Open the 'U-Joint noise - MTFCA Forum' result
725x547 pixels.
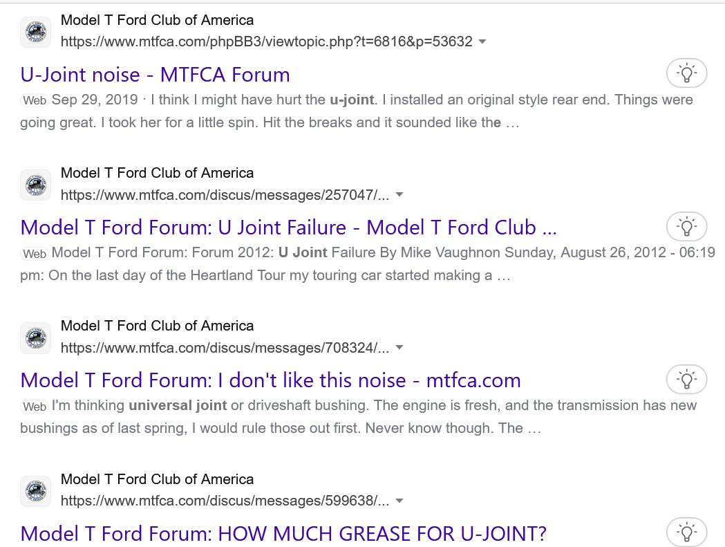click(x=155, y=75)
